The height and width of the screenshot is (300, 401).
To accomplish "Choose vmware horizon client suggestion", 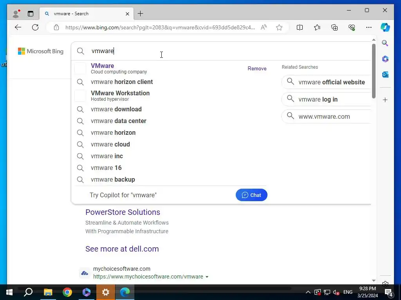I will tap(170, 82).
